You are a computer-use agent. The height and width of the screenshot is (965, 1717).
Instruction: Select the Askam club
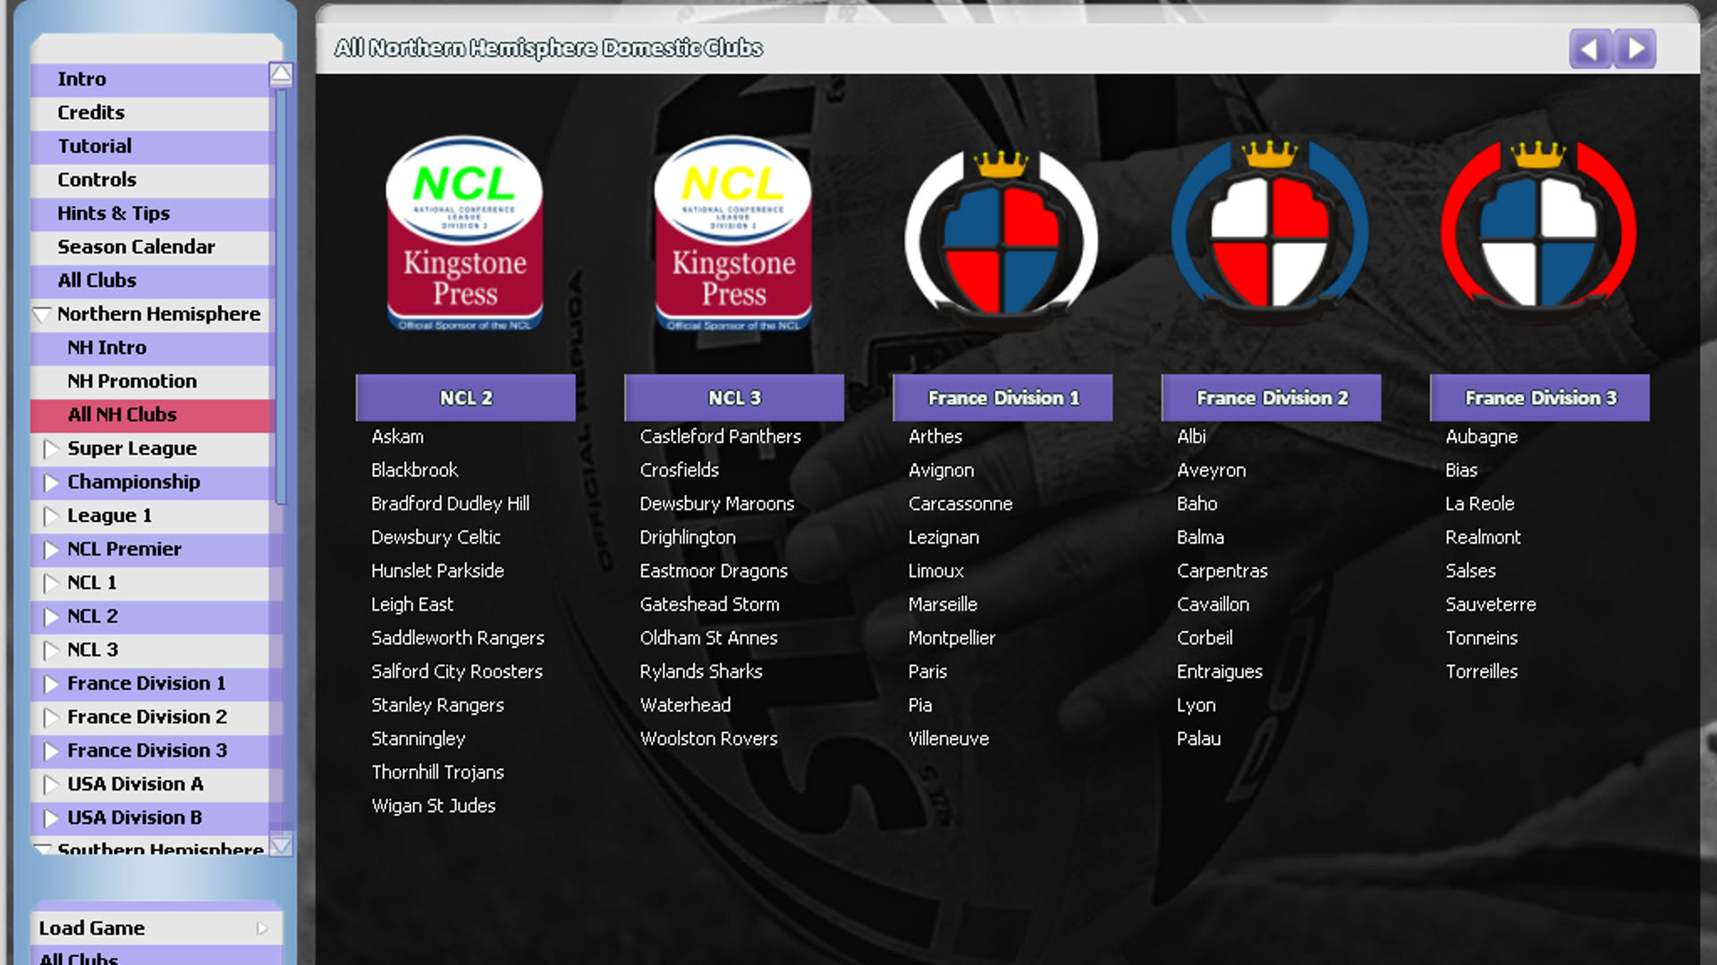click(397, 437)
